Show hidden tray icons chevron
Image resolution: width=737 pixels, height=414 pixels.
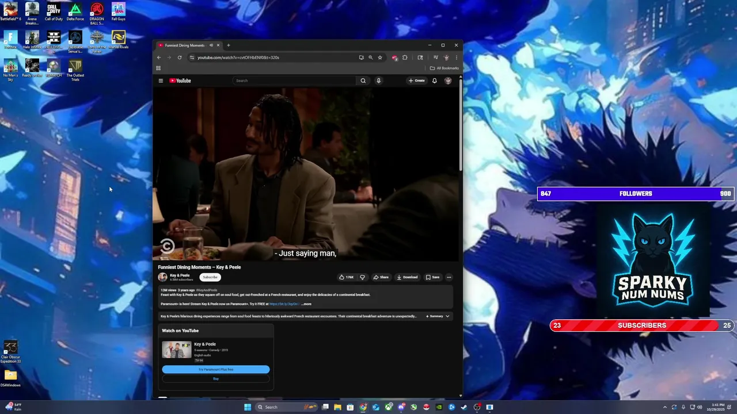click(664, 407)
